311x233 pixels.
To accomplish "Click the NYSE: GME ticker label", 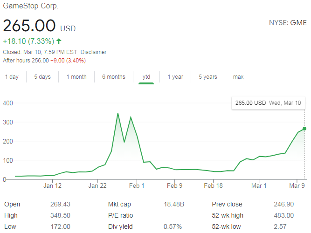I will (x=288, y=23).
